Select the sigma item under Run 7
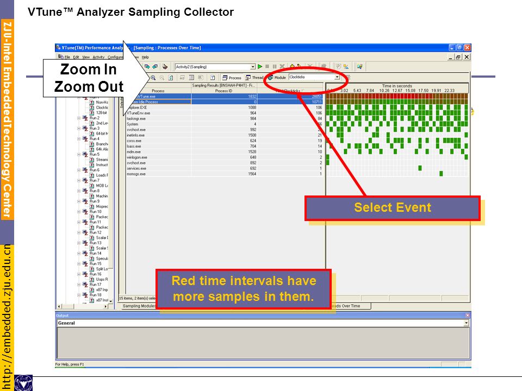Image resolution: width=522 pixels, height=391 pixels. pyautogui.click(x=99, y=186)
